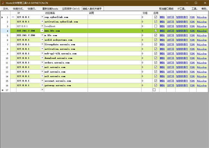Image resolution: width=209 pixels, height=148 pixels.
Task: Click the 重新加载hosts button
Action: pyautogui.click(x=51, y=8)
